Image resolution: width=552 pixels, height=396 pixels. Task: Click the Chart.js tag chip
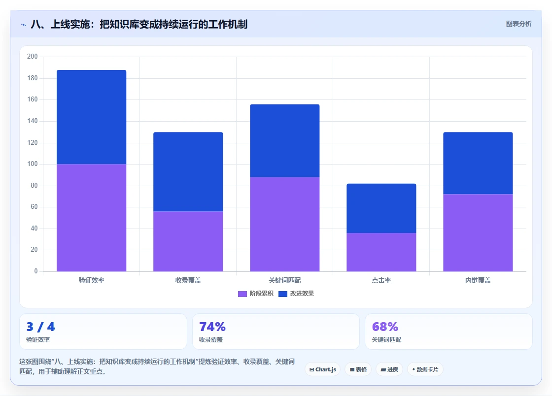[x=322, y=369]
